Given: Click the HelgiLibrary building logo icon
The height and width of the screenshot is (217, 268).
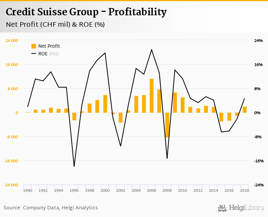Looking at the screenshot, I should (222, 208).
